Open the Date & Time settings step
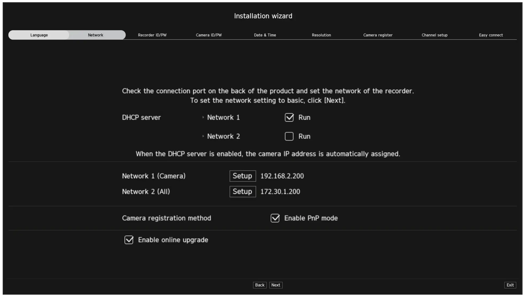 (x=265, y=35)
